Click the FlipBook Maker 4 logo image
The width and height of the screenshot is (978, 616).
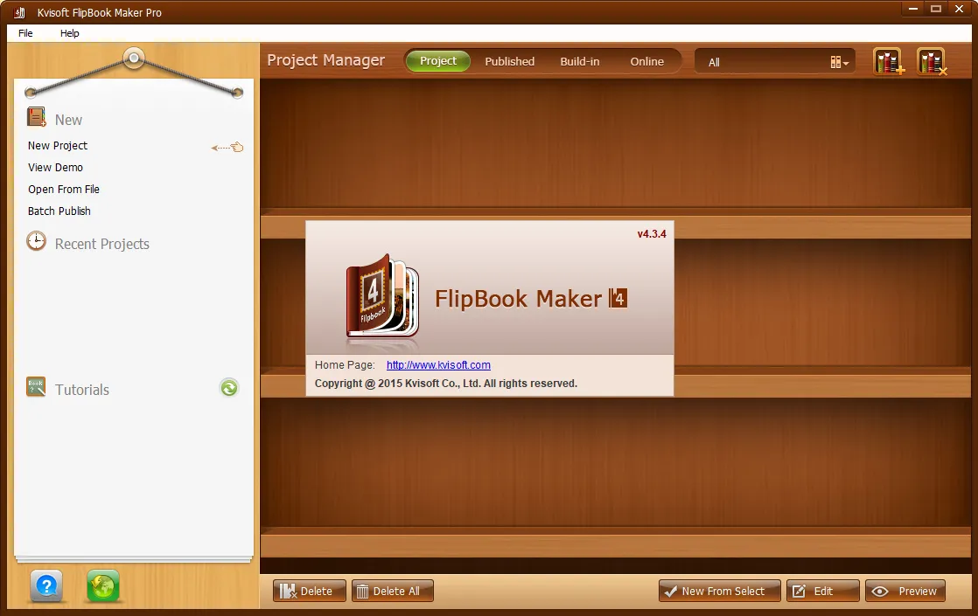382,295
